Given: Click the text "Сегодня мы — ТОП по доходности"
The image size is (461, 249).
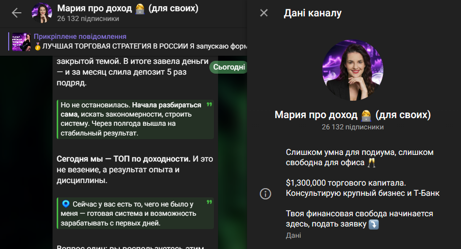Looking at the screenshot, I should [x=124, y=159].
